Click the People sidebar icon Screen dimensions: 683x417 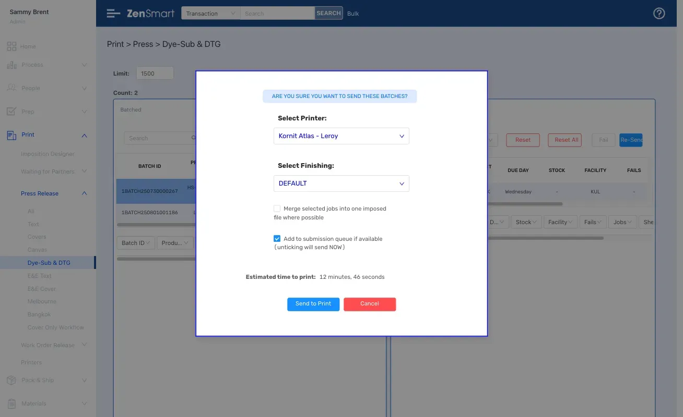pyautogui.click(x=11, y=88)
